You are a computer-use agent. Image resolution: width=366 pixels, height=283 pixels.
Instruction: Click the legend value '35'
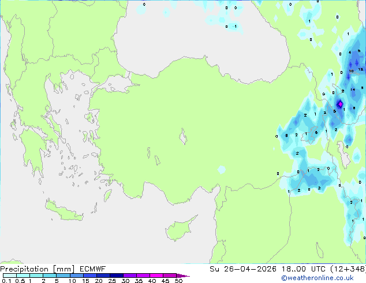[x=139, y=281]
